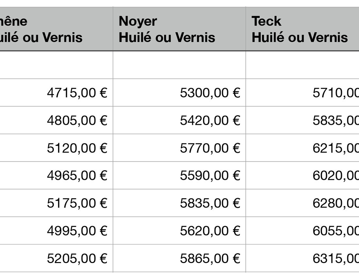
Task: Select the 5620,00 € Noyer cell
Action: point(210,231)
